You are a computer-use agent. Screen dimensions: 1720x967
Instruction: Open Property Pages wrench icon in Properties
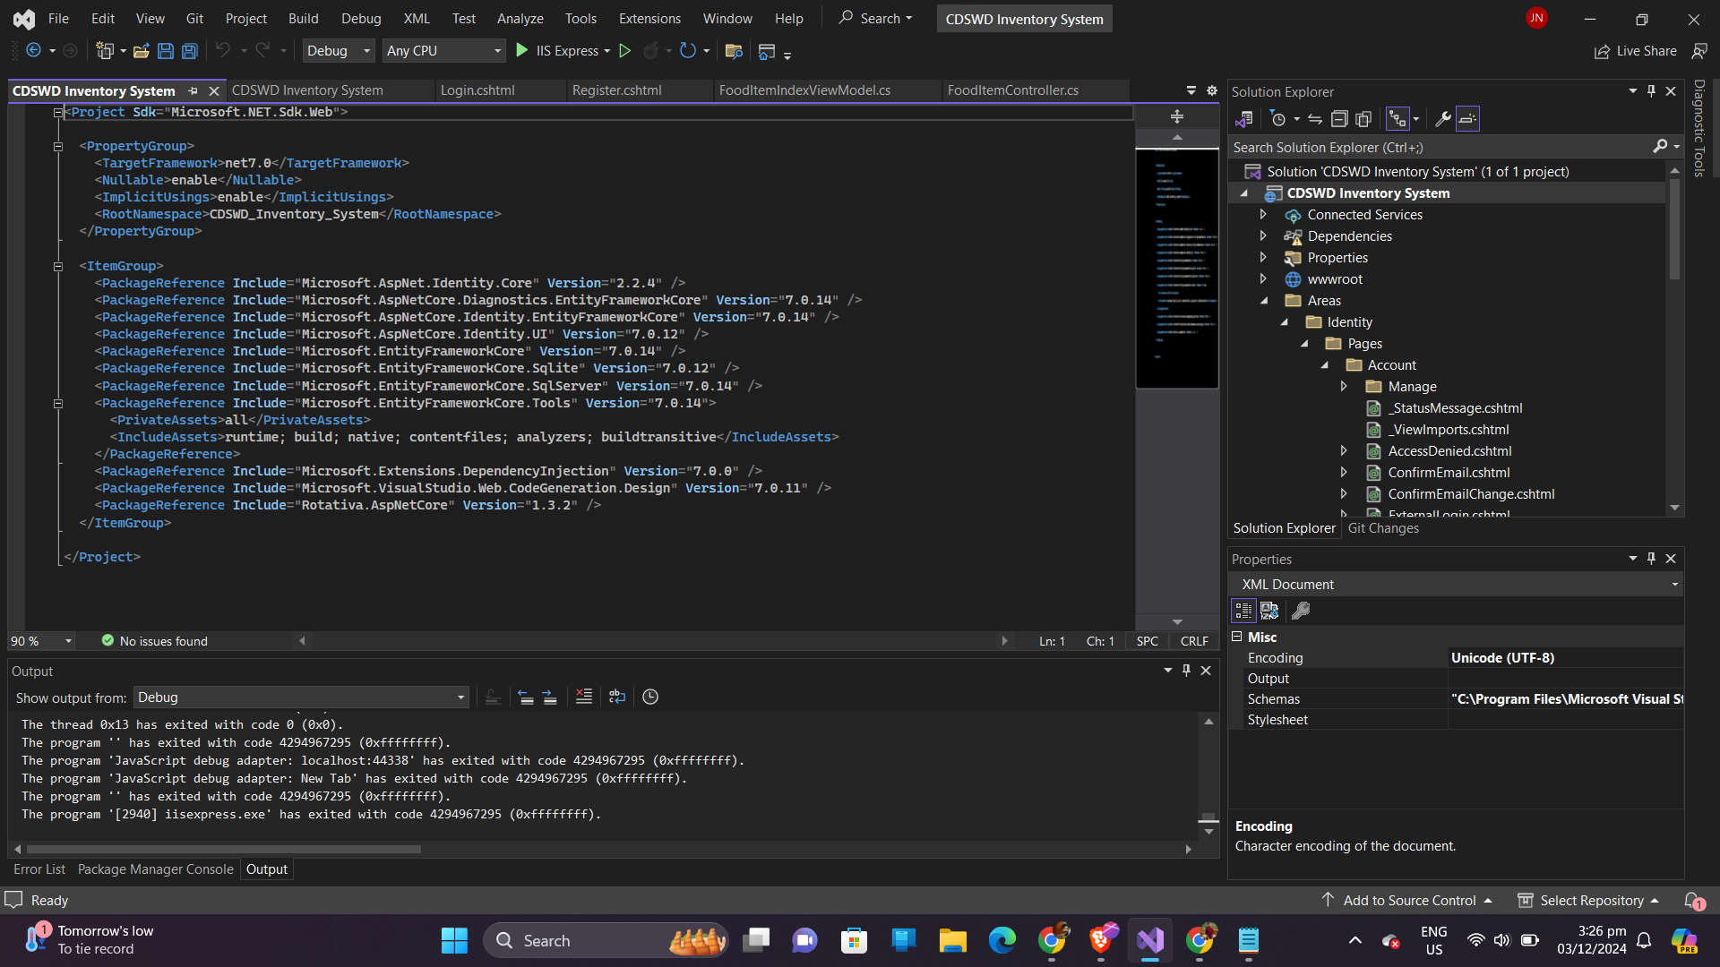[x=1301, y=611]
